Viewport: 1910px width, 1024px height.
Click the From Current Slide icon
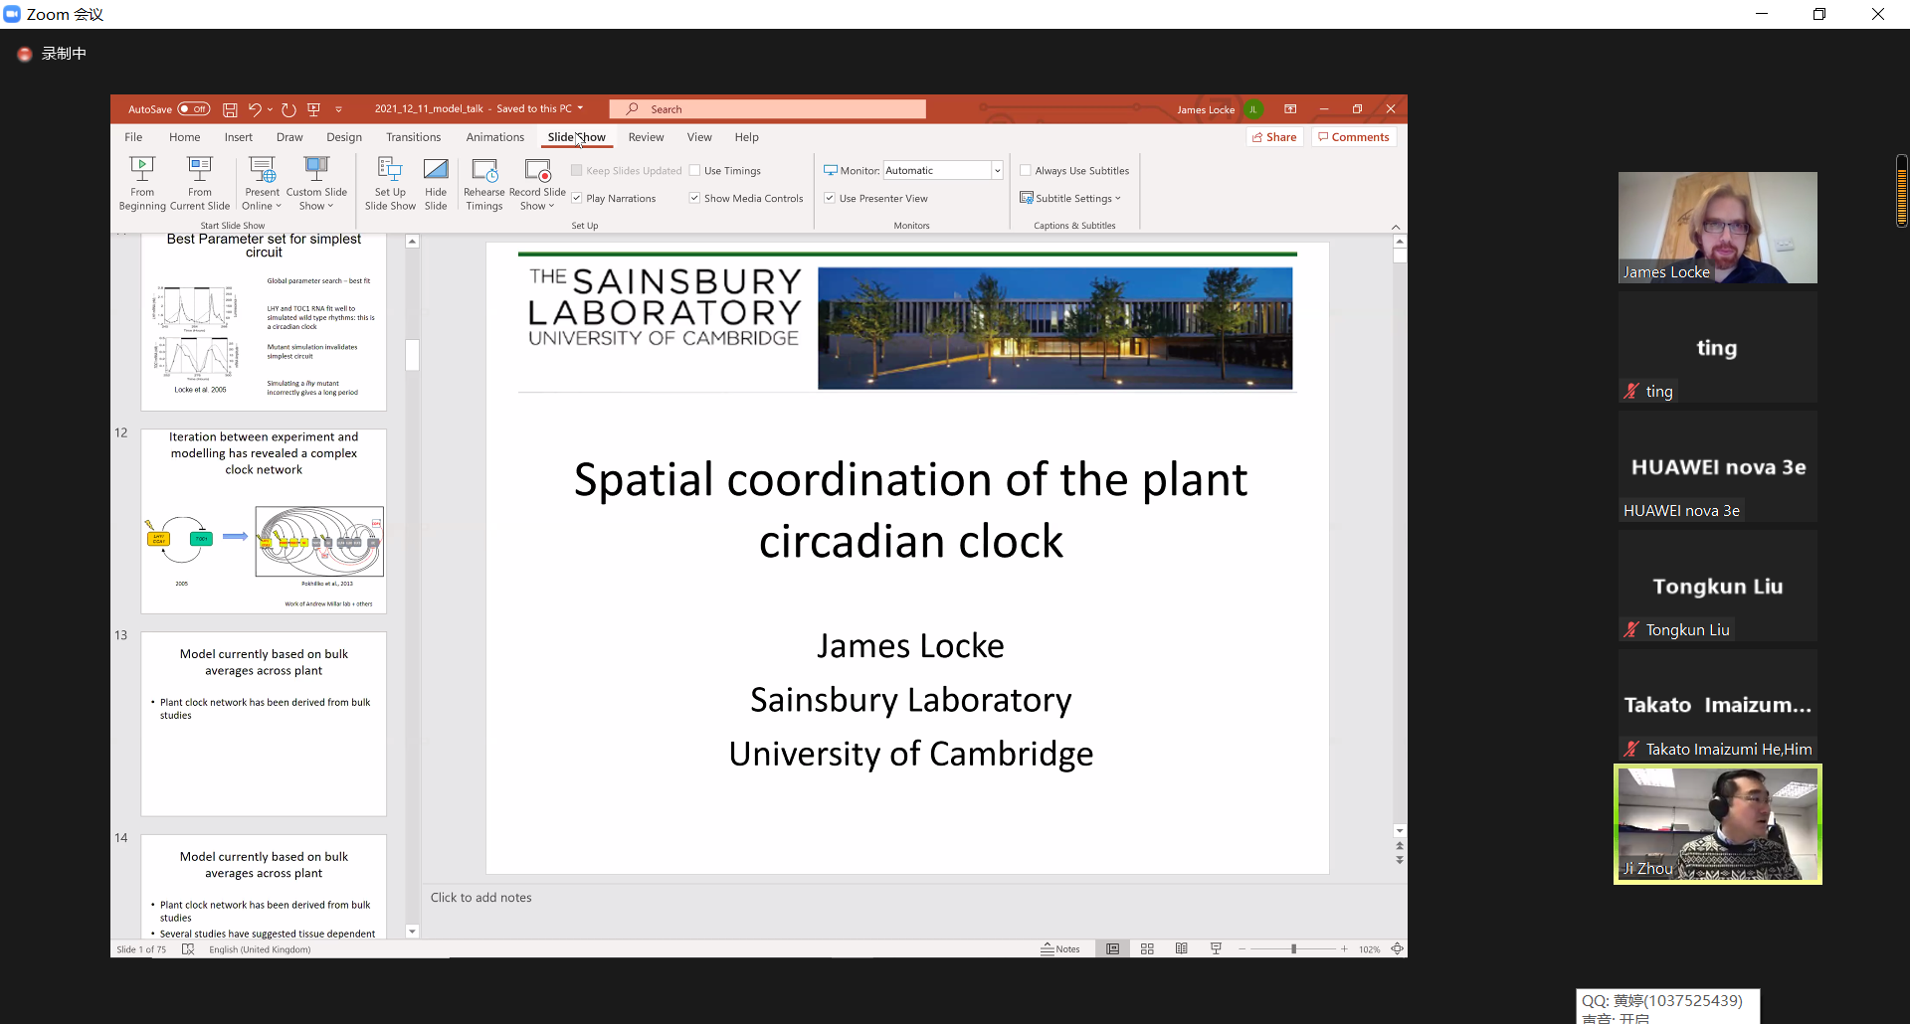[200, 169]
